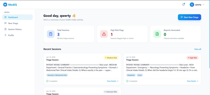210x95 pixels.
Task: Click the New Triage chat icon
Action: (5, 23)
